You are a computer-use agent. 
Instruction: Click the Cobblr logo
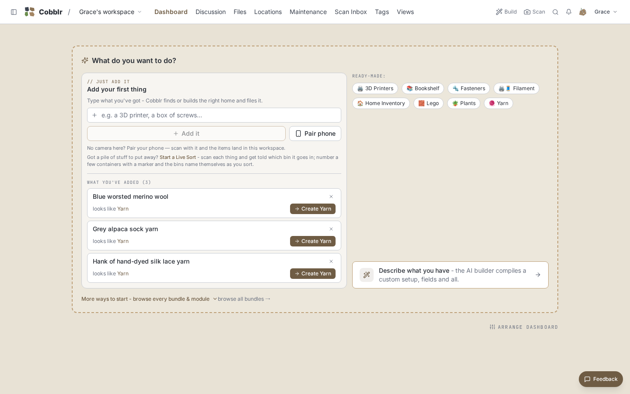pos(43,12)
